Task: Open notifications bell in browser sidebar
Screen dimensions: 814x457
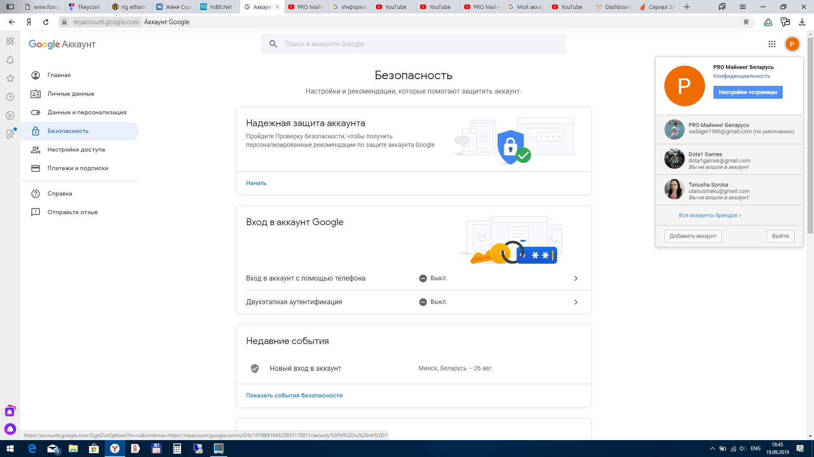Action: pos(10,60)
